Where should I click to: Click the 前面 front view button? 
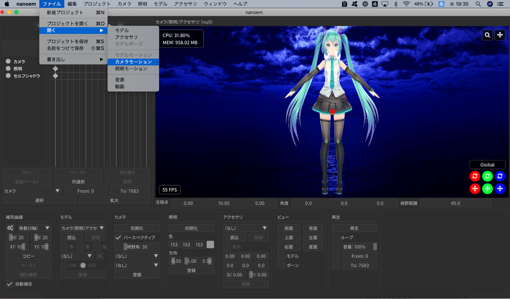(x=289, y=228)
